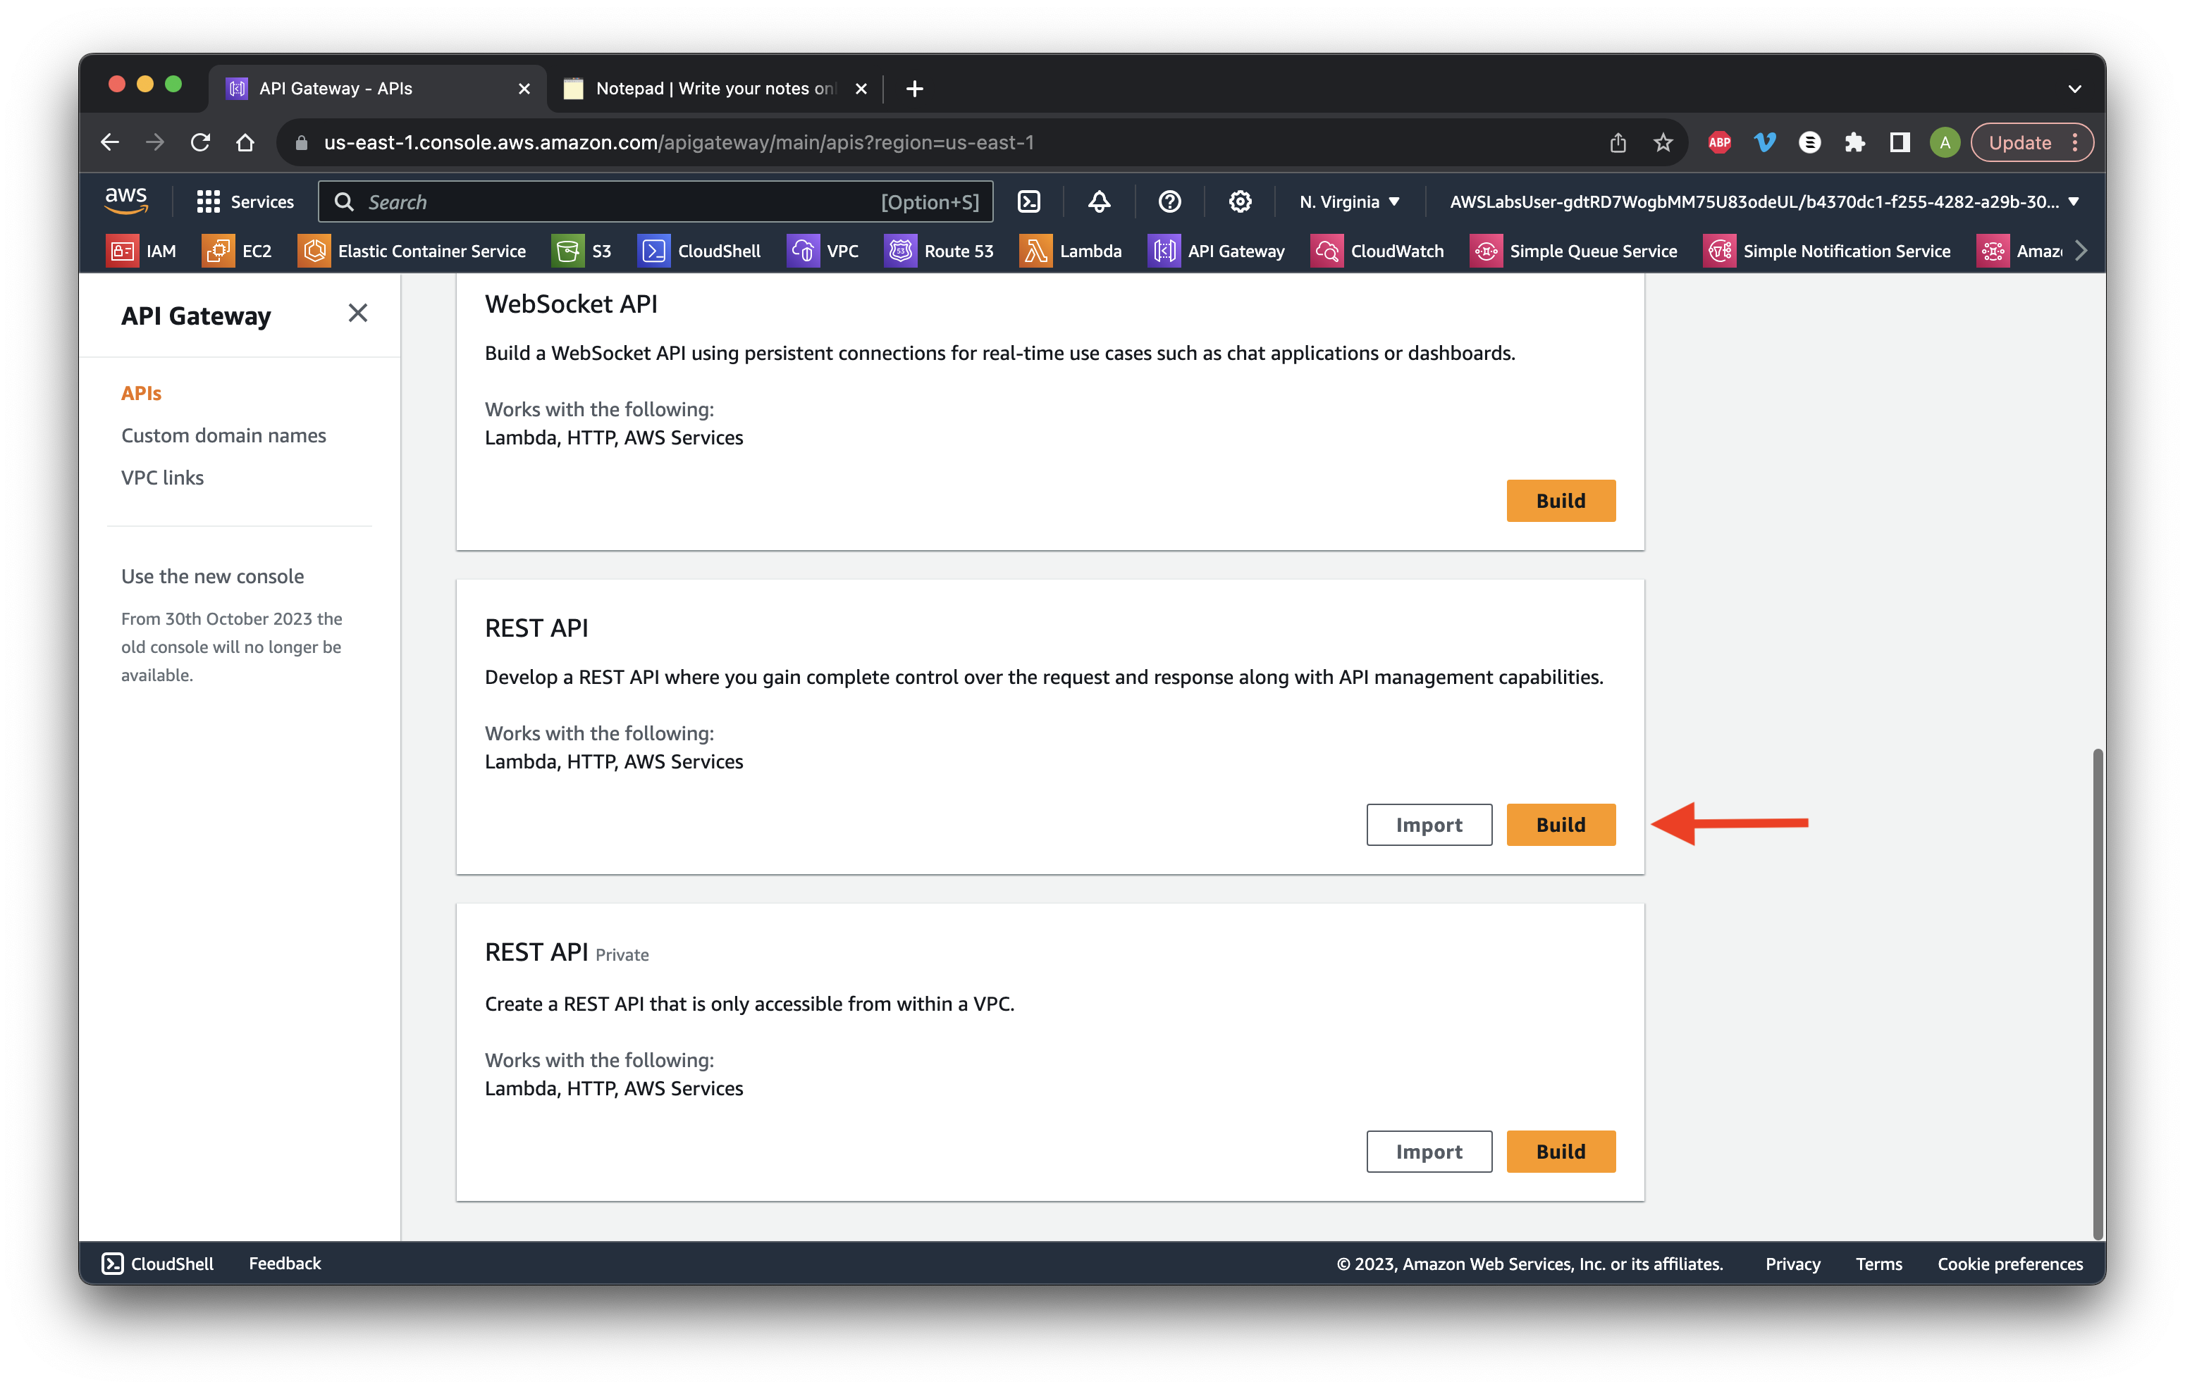
Task: Open the Chrome profile avatar
Action: [1944, 142]
